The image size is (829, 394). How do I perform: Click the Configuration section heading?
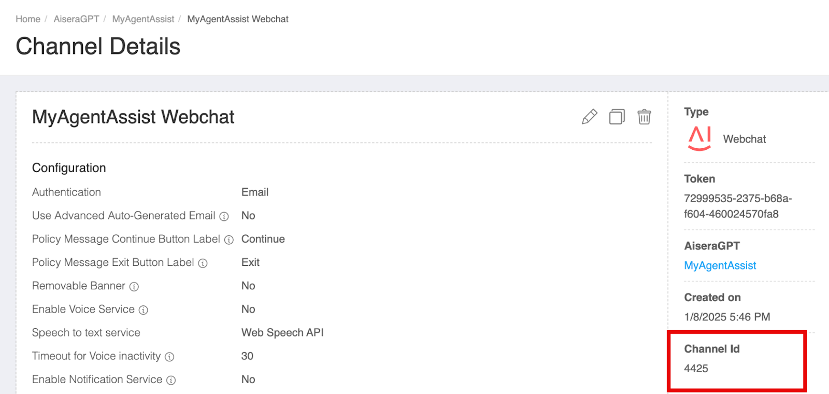tap(69, 168)
